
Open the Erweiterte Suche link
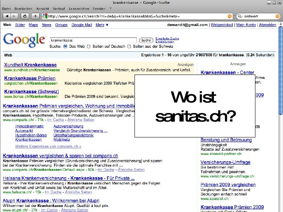click(x=167, y=38)
